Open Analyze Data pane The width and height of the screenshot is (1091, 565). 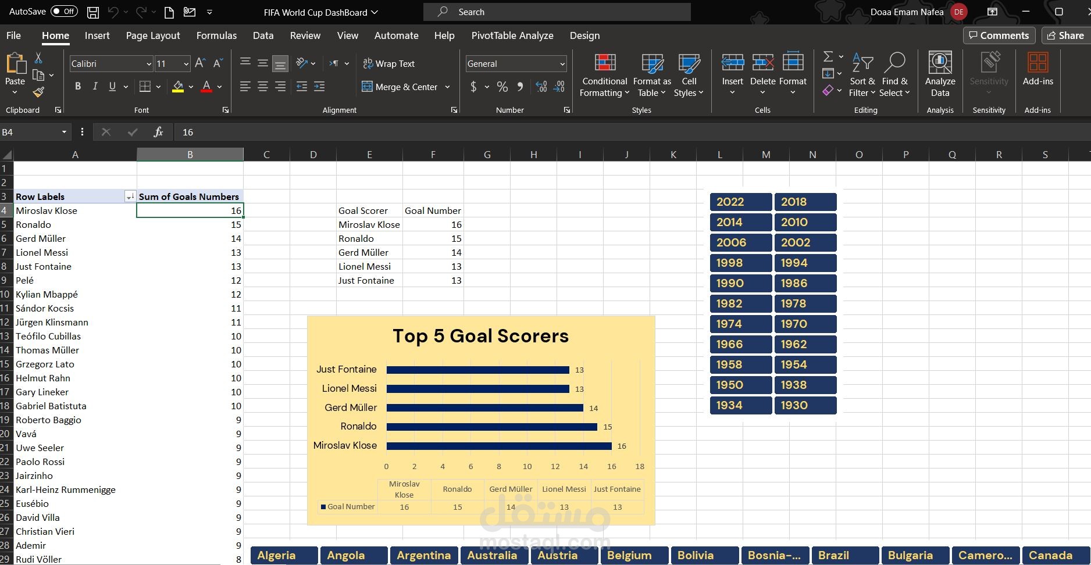940,74
